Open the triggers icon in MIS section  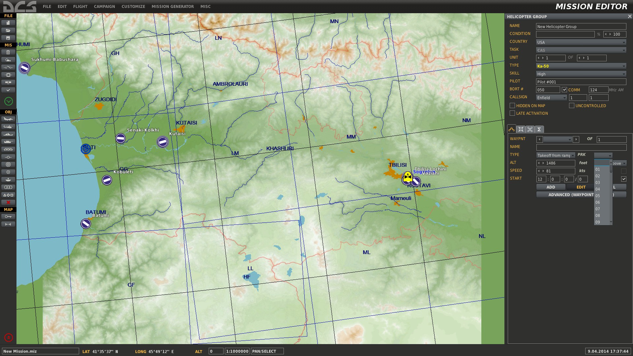coord(8,67)
